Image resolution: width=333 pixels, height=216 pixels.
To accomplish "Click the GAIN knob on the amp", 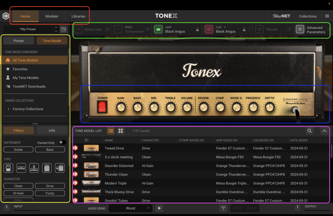I will (121, 107).
